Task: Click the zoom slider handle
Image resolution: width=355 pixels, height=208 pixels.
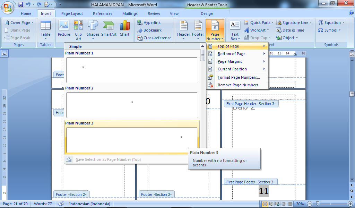Action: coord(318,204)
